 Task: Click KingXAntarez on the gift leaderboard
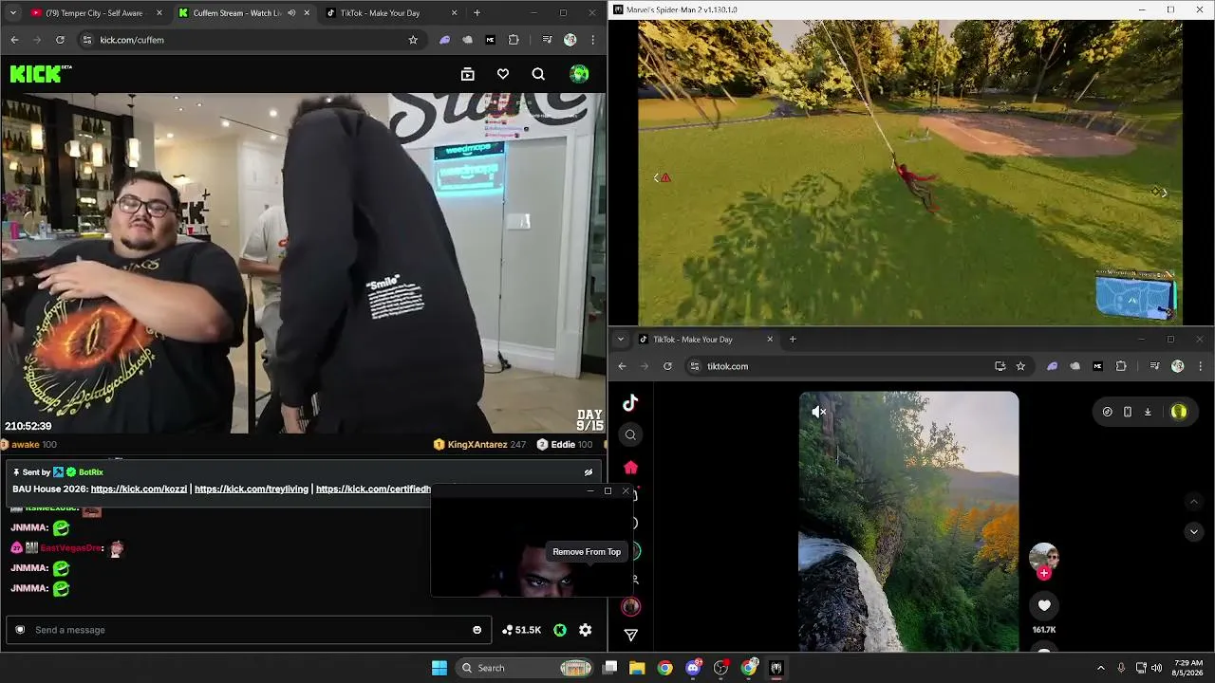pos(479,444)
